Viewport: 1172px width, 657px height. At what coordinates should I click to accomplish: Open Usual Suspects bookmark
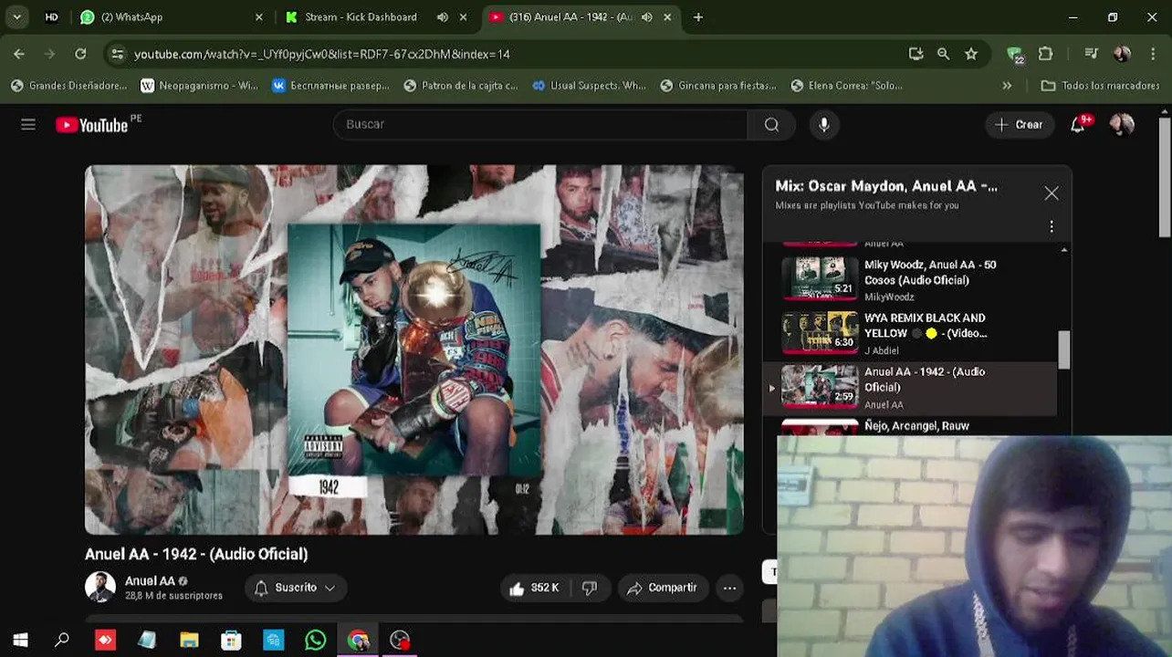[590, 86]
